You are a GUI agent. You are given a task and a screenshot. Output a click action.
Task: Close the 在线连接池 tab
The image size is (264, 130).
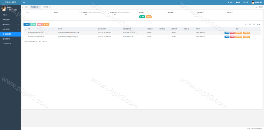click(39, 7)
